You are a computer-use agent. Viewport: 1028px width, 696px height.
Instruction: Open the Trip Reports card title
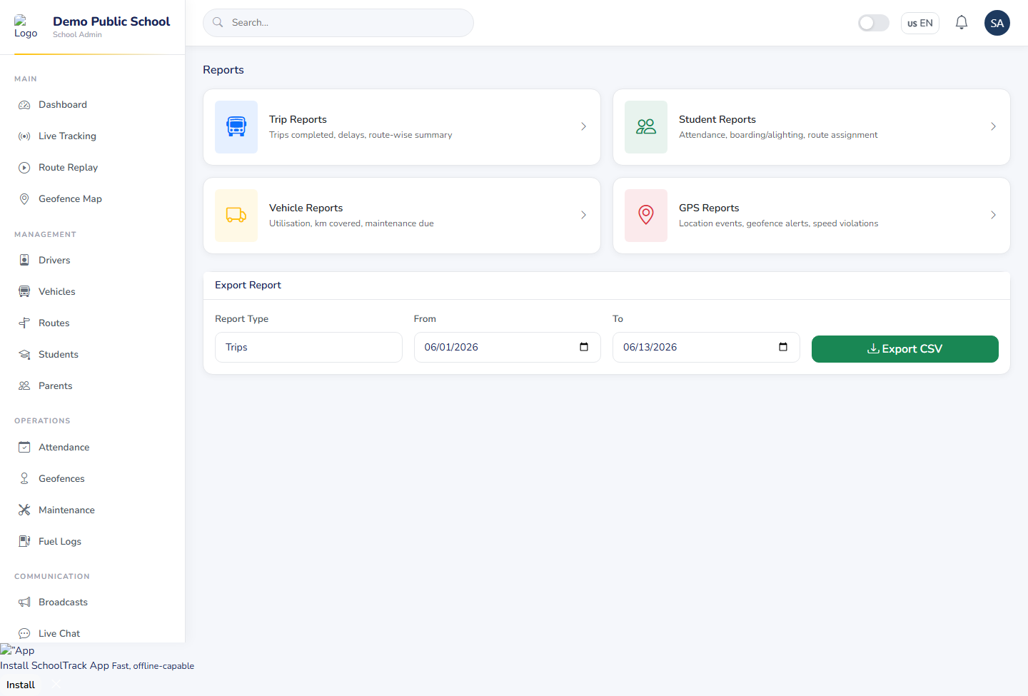[298, 120]
